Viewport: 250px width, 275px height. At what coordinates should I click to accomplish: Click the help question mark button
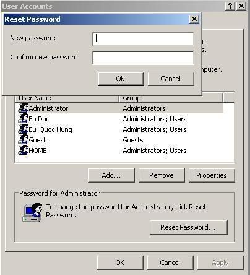point(230,6)
